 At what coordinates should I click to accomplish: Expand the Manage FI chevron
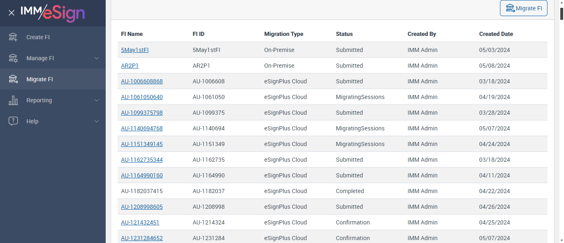97,58
